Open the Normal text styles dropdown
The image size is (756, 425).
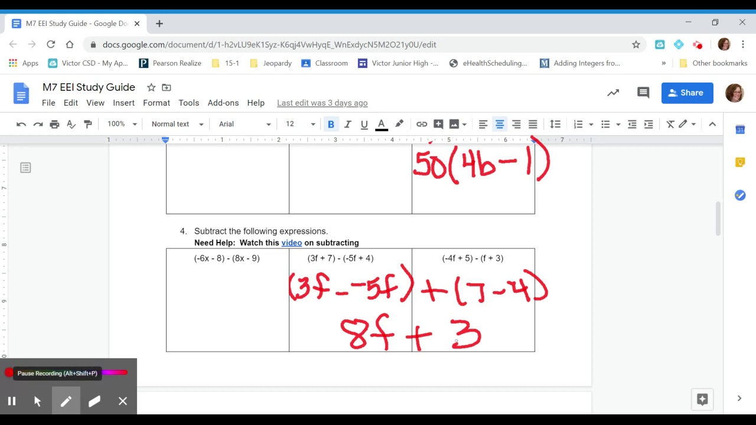(x=177, y=124)
